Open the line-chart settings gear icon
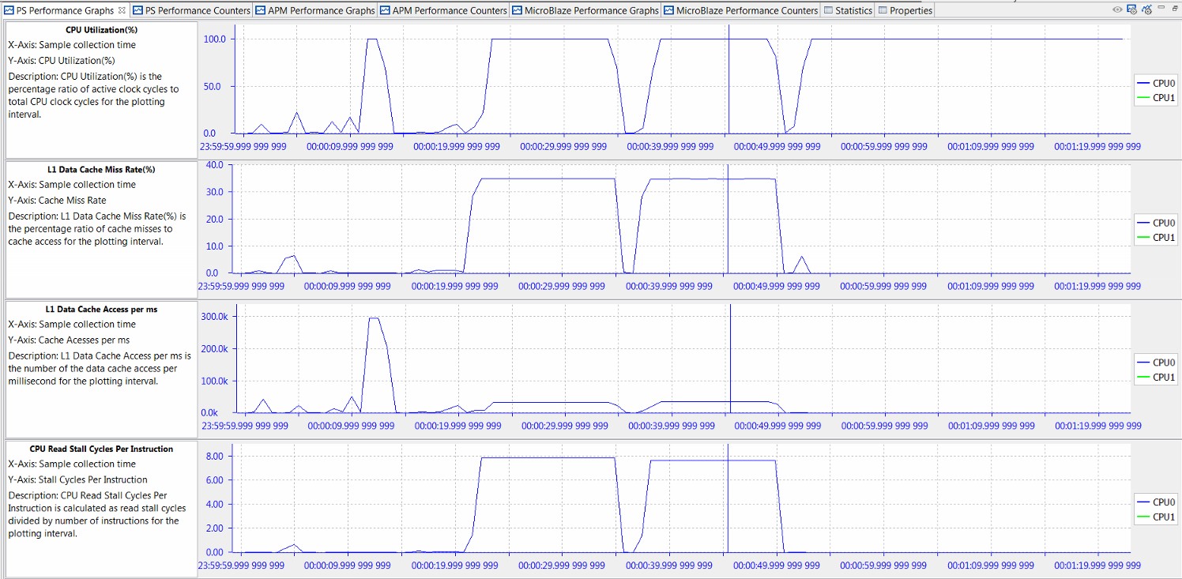 (x=1146, y=9)
